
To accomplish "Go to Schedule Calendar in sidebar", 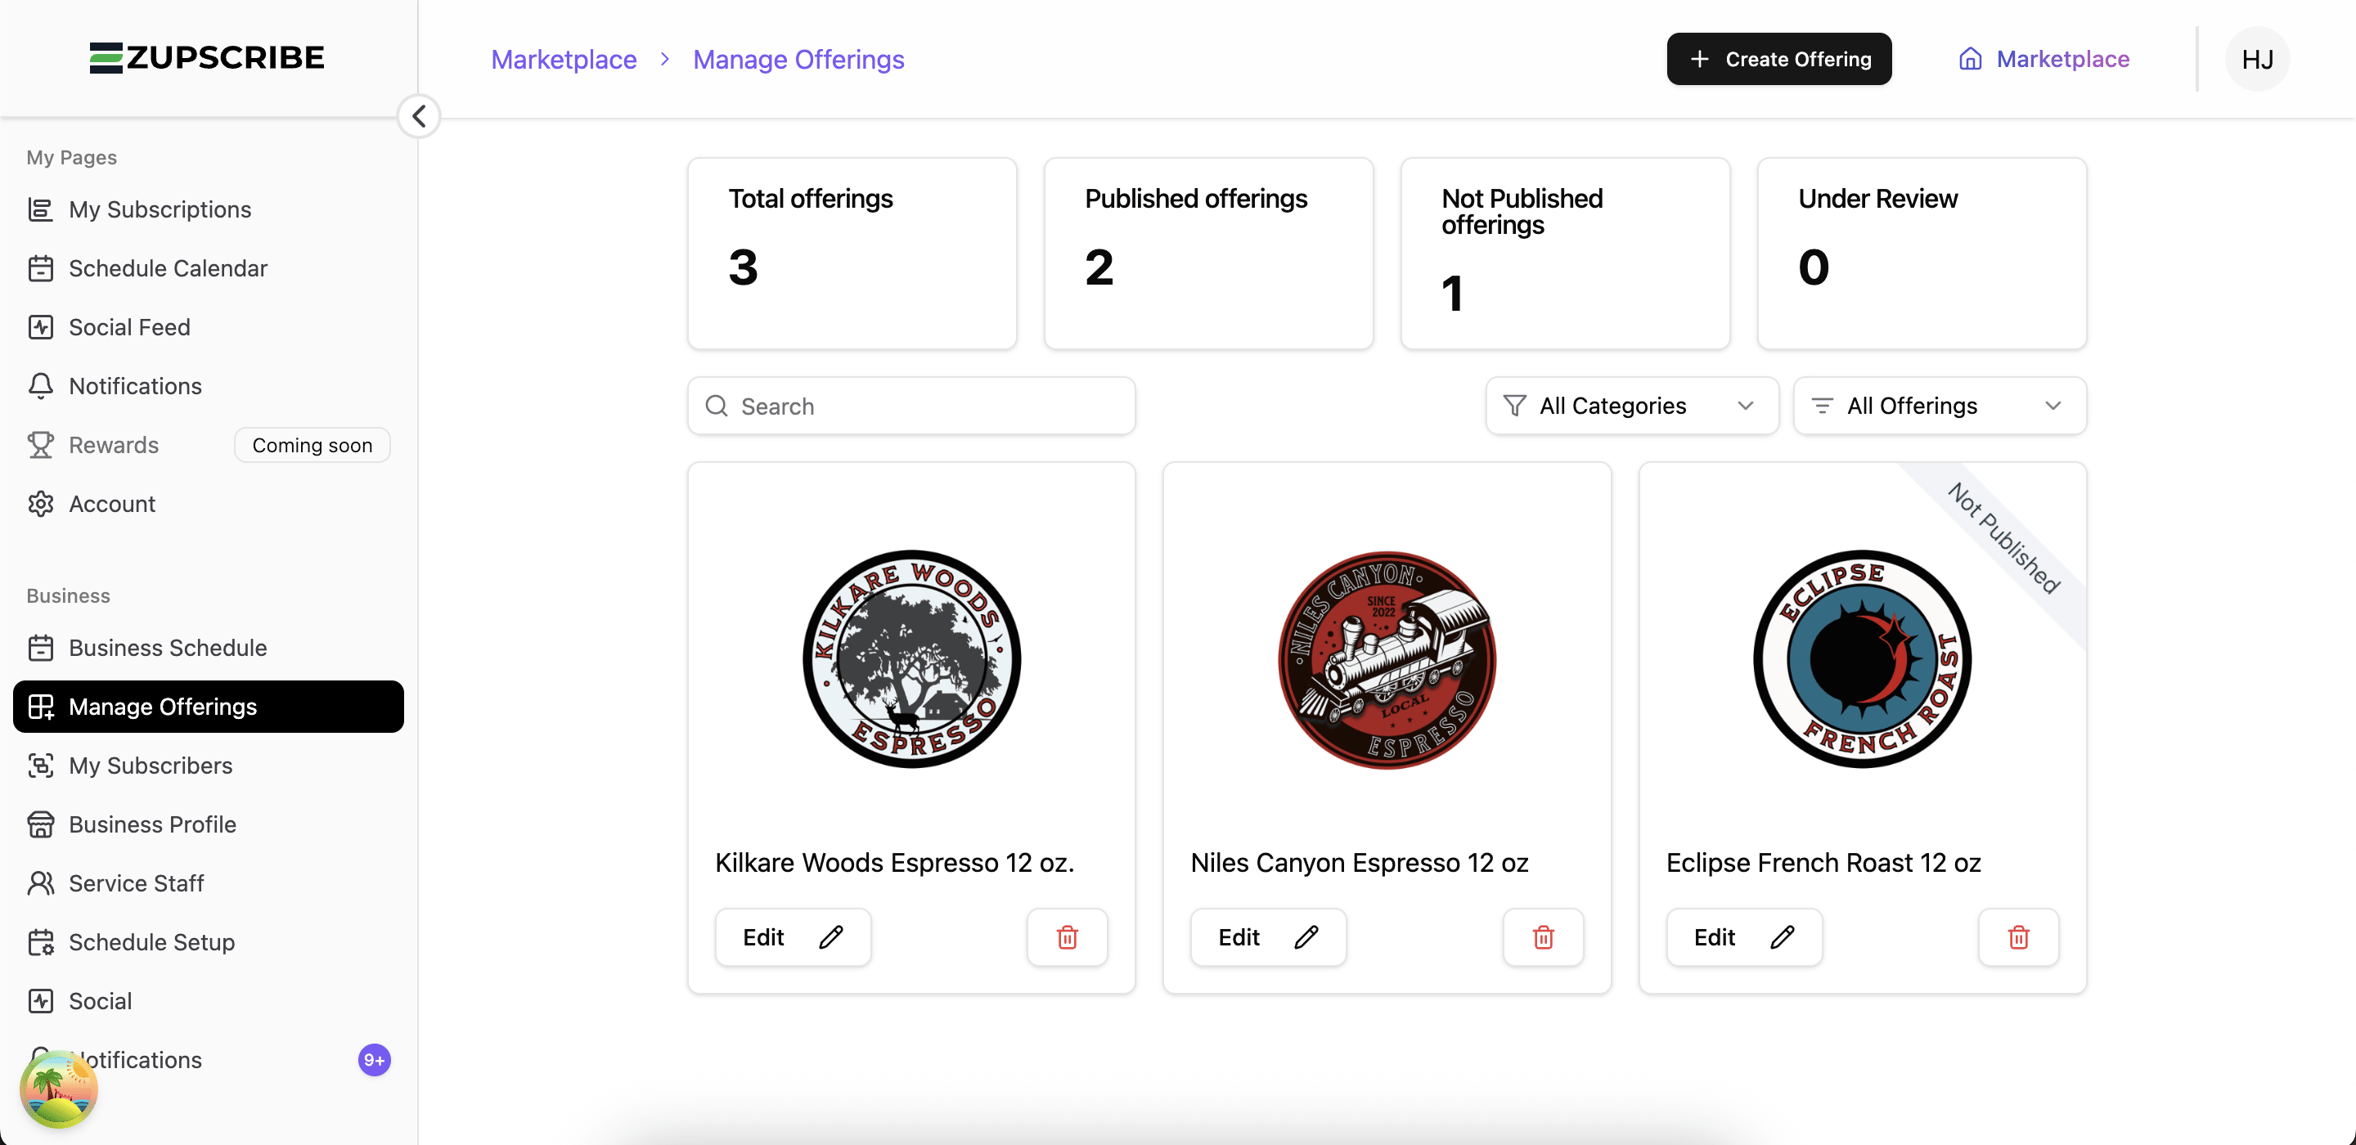I will (168, 268).
